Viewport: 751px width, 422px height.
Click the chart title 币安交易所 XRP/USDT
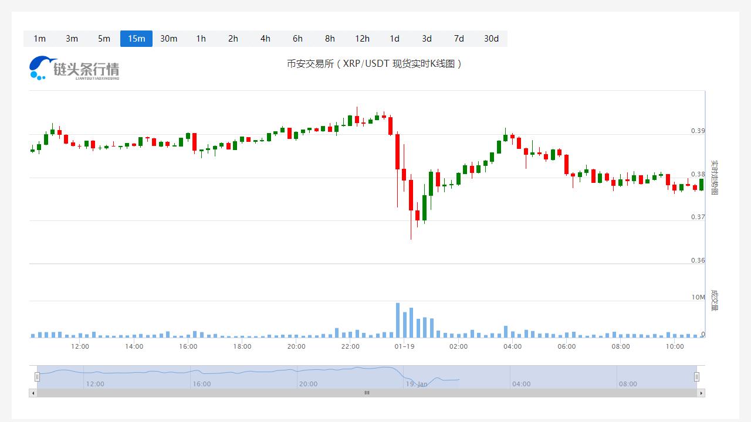[x=374, y=64]
